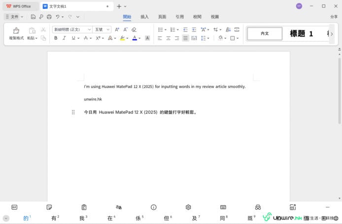This screenshot has height=224, width=342.
Task: Apply the 標題 1 heading style
Action: [x=302, y=33]
